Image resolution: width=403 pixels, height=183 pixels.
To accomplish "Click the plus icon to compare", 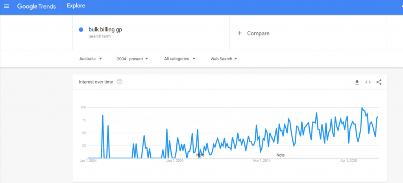I will [x=239, y=33].
